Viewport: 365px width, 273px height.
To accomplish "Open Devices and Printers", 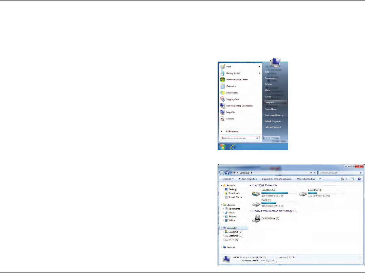I will click(x=274, y=115).
